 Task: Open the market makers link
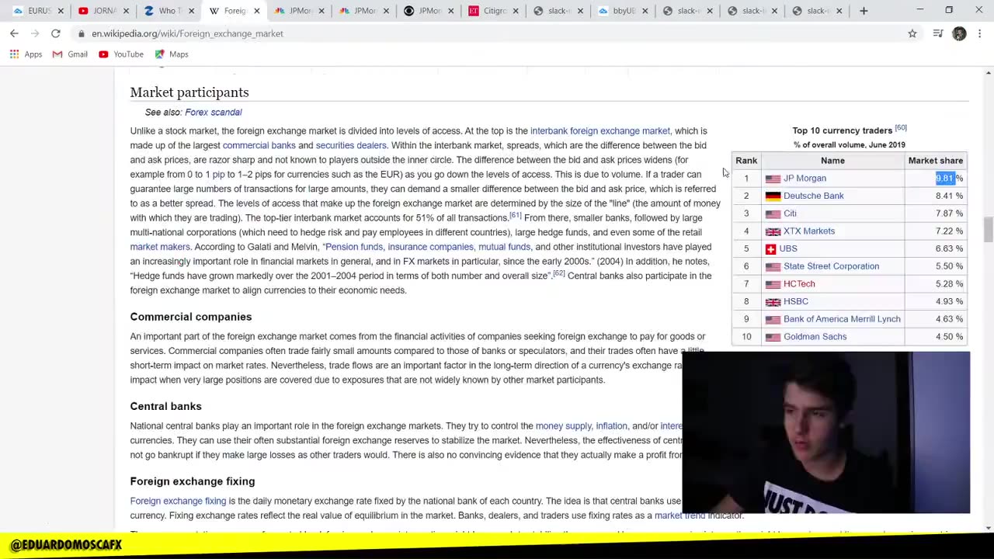(160, 247)
